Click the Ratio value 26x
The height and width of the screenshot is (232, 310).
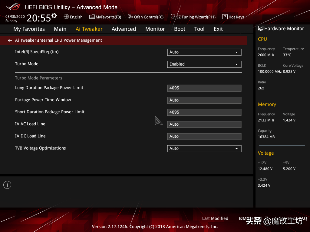pyautogui.click(x=261, y=88)
